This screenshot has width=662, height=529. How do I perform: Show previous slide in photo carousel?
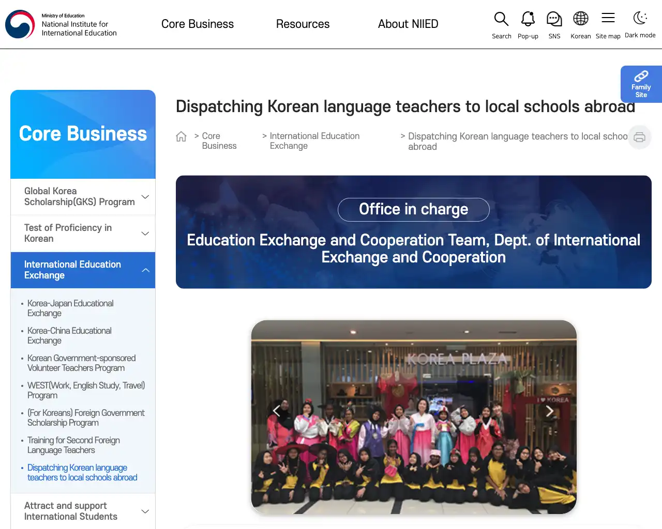pos(277,411)
